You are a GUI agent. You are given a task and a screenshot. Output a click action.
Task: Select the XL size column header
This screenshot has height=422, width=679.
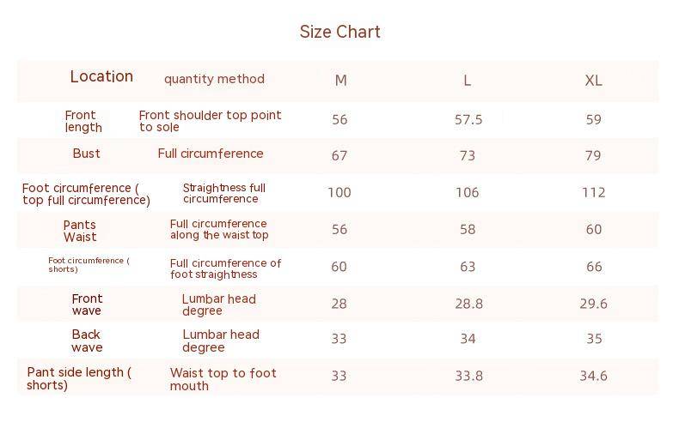click(x=593, y=81)
